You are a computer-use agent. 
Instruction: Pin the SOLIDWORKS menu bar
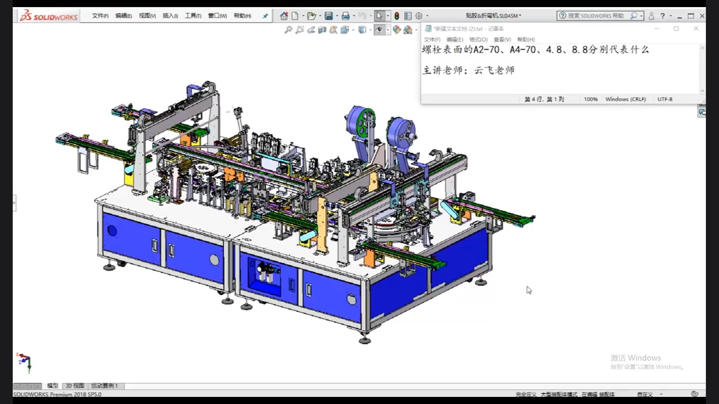[x=265, y=16]
